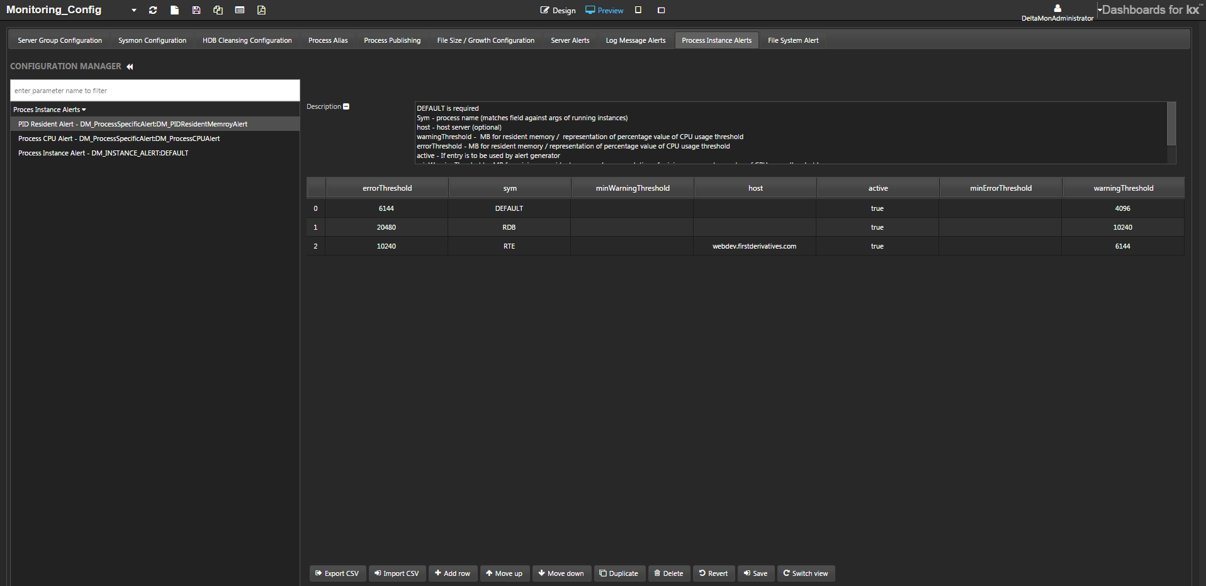The image size is (1206, 586).
Task: Click the warningThreshold column header
Action: 1124,188
